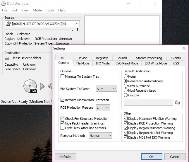Close the Settings dialog with X
This screenshot has height=162, width=189.
(184, 48)
